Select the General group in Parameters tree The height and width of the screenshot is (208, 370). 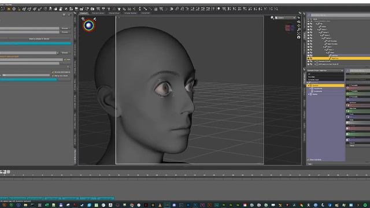(325, 86)
